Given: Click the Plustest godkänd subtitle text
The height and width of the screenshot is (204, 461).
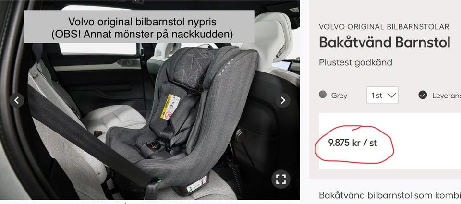Looking at the screenshot, I should coord(355,62).
